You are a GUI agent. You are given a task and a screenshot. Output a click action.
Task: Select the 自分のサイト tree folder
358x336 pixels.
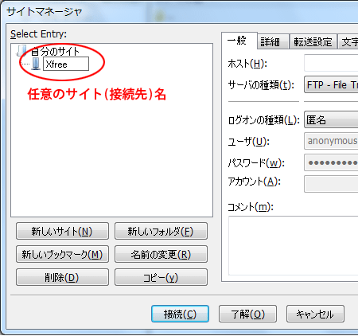[55, 51]
